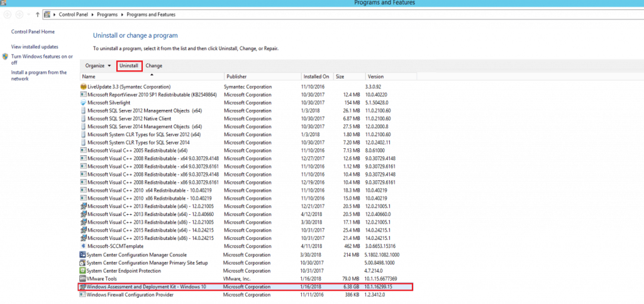This screenshot has height=304, width=644.
Task: Open Turn Windows features on or off
Action: click(42, 60)
